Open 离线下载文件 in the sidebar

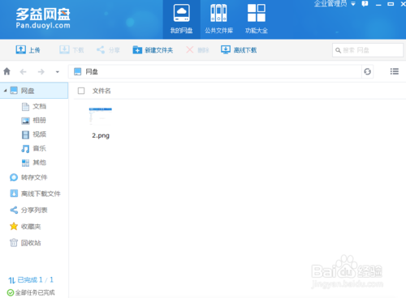click(x=35, y=194)
